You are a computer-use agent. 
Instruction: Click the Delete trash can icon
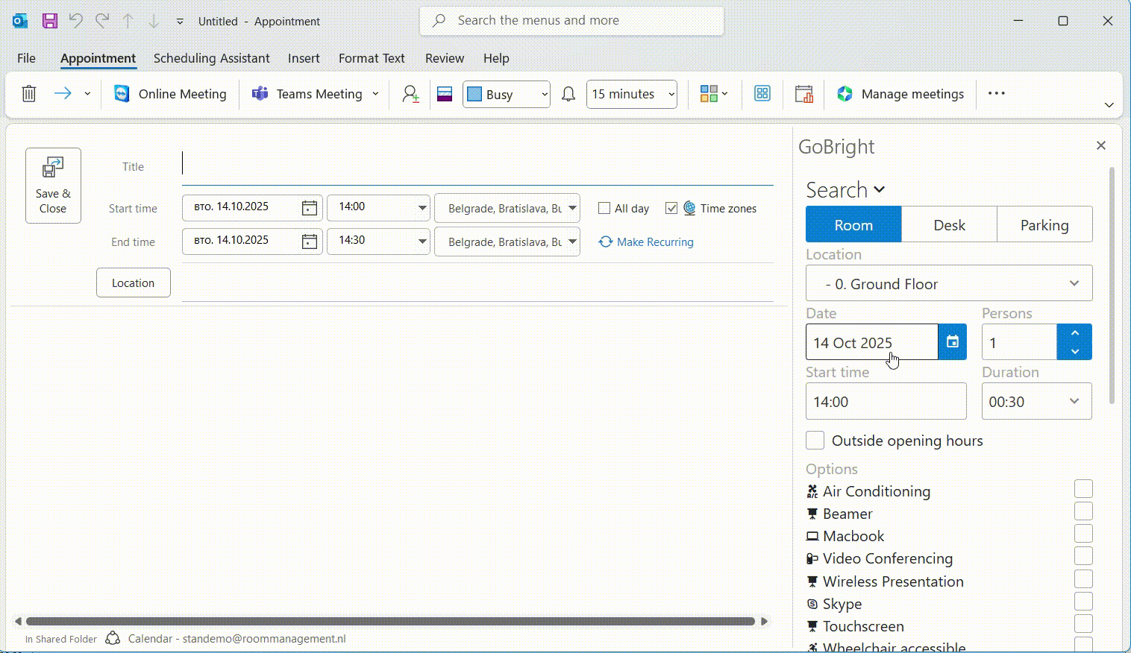point(29,94)
